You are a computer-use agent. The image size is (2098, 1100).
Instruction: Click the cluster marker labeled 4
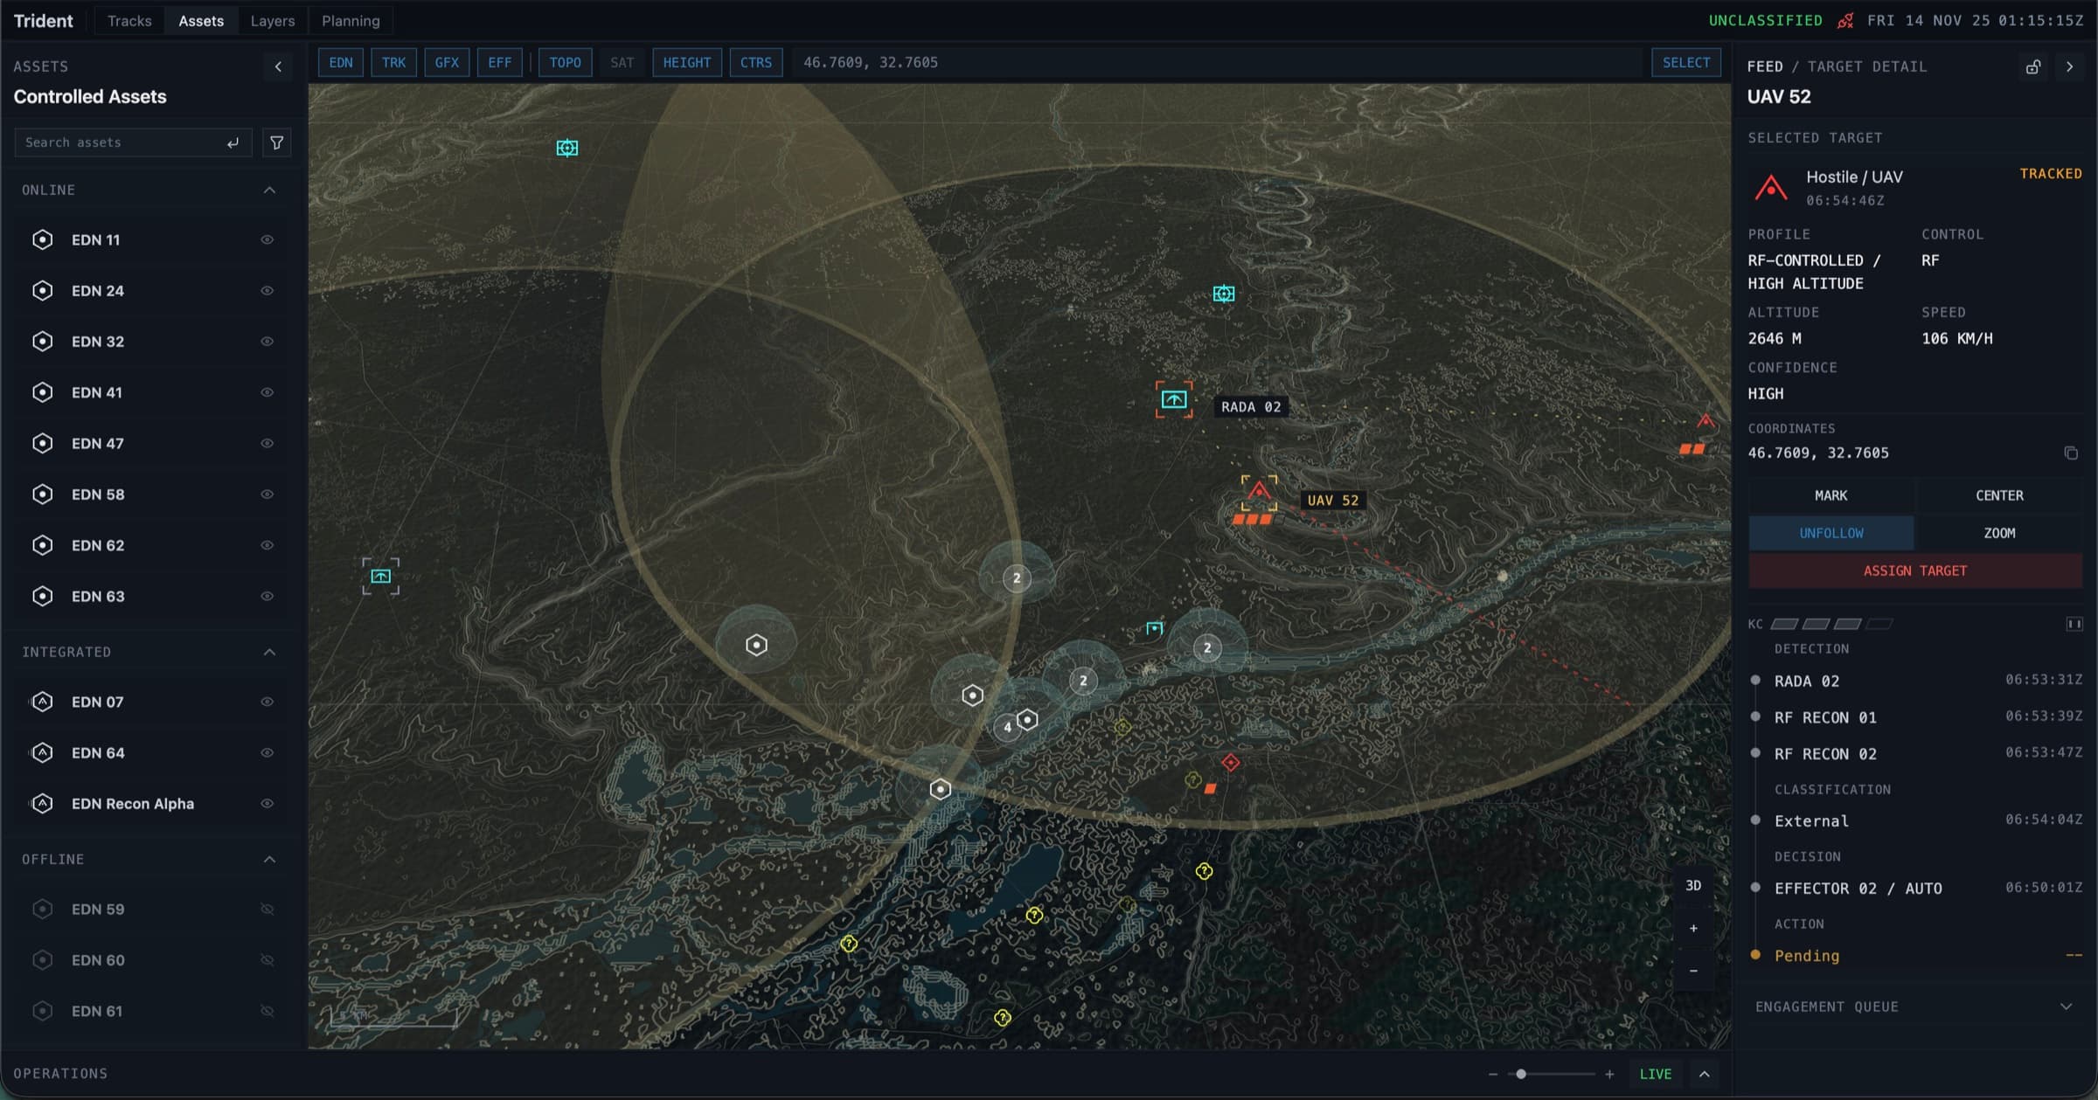coord(1007,727)
